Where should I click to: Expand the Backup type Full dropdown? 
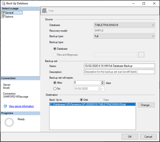[124, 36]
